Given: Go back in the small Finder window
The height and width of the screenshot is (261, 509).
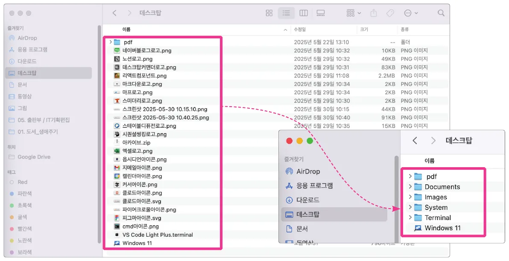Looking at the screenshot, I should click(415, 140).
